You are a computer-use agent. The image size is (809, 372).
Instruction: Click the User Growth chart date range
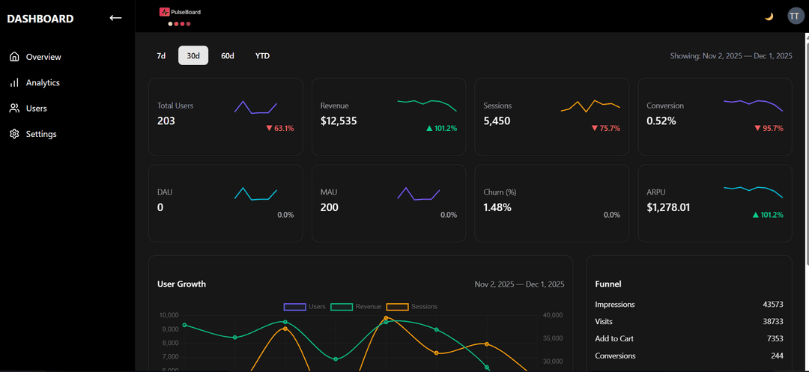[519, 284]
